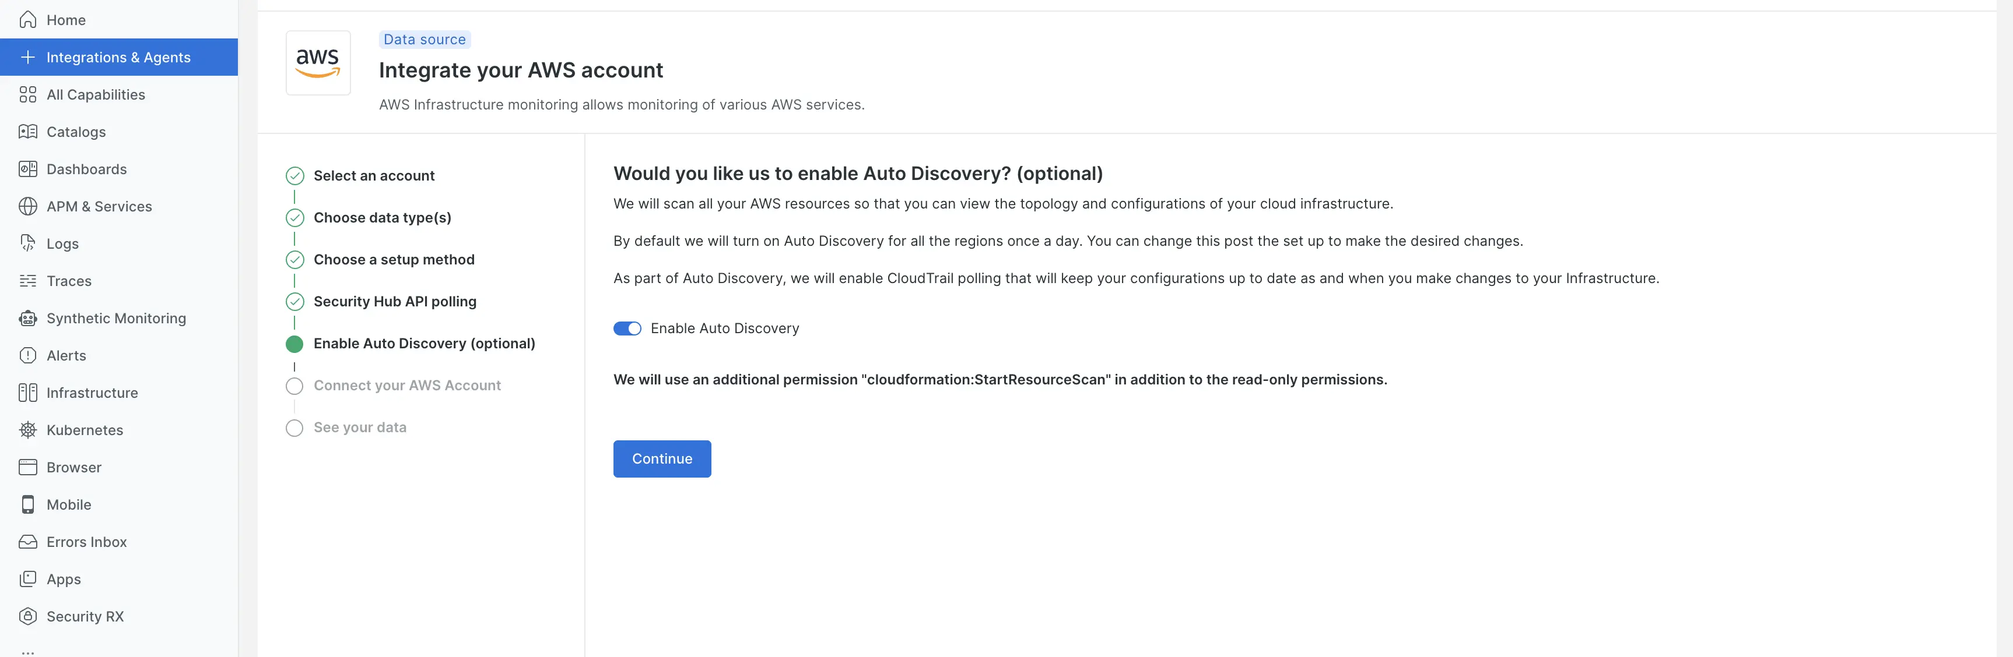Click the Alerts exclamation icon

pos(28,356)
